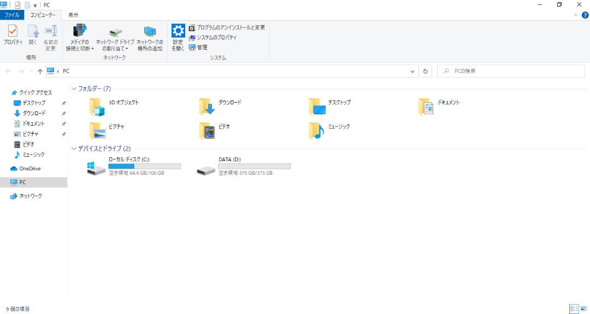The image size is (590, 314).
Task: Open ミュージック in the navigation pane
Action: [x=29, y=155]
